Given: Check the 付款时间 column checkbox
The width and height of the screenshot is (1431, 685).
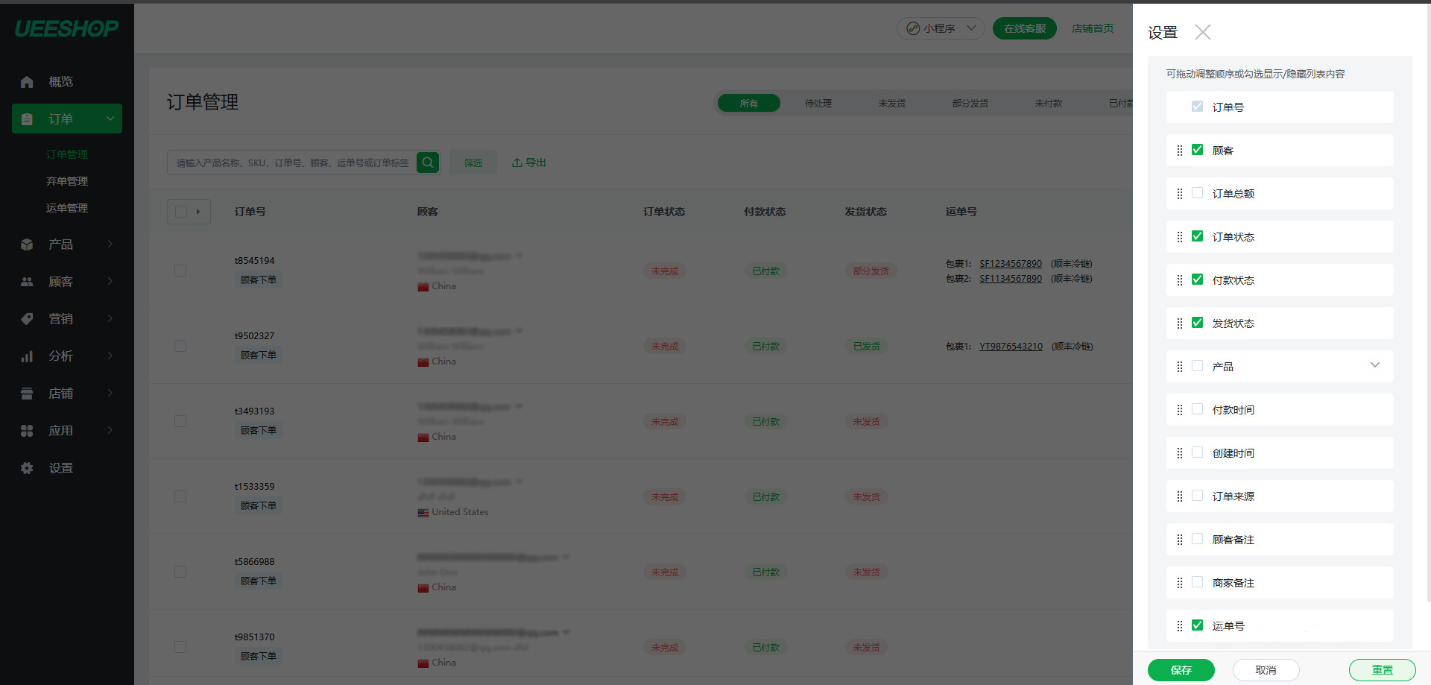Looking at the screenshot, I should coord(1197,409).
